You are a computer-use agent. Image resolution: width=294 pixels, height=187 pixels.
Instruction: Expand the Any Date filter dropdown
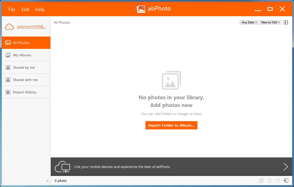249,22
